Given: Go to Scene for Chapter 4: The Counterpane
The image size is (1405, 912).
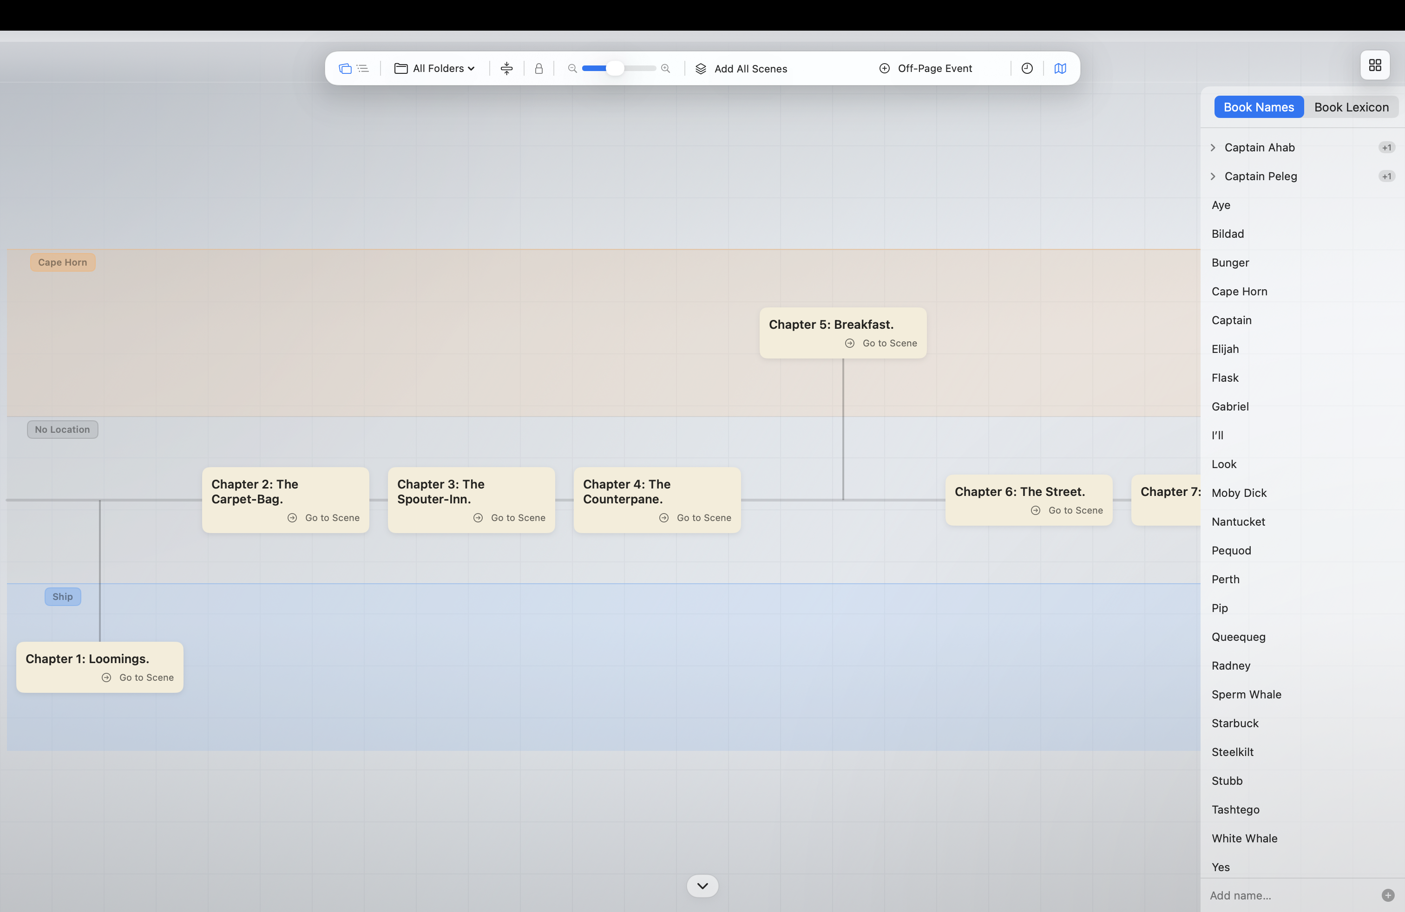Looking at the screenshot, I should point(696,518).
